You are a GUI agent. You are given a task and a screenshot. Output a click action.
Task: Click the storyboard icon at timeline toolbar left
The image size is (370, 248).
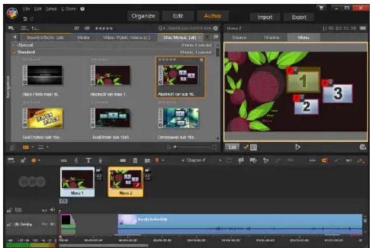[x=11, y=161]
